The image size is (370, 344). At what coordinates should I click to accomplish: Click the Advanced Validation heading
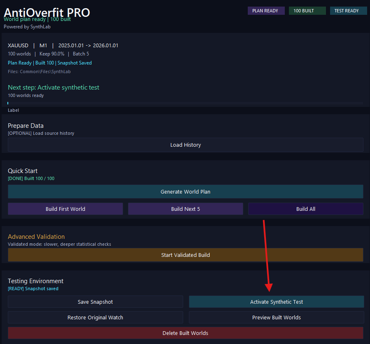click(36, 237)
